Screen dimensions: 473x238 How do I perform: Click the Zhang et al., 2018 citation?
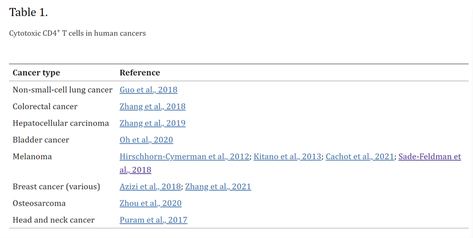coord(152,106)
